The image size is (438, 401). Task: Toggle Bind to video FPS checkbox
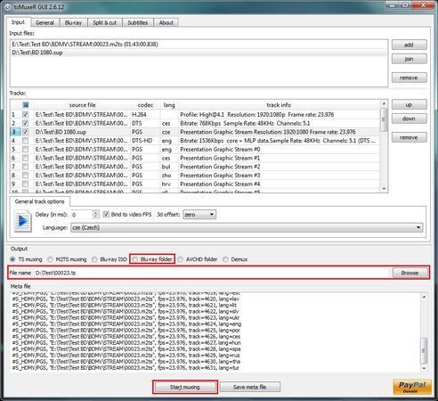106,214
